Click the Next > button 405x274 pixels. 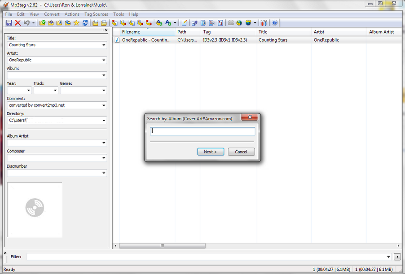(211, 152)
